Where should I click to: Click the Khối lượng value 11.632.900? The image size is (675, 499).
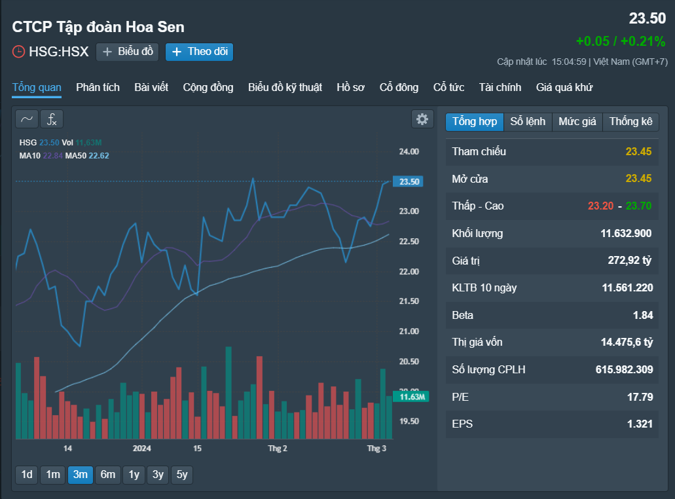[626, 233]
